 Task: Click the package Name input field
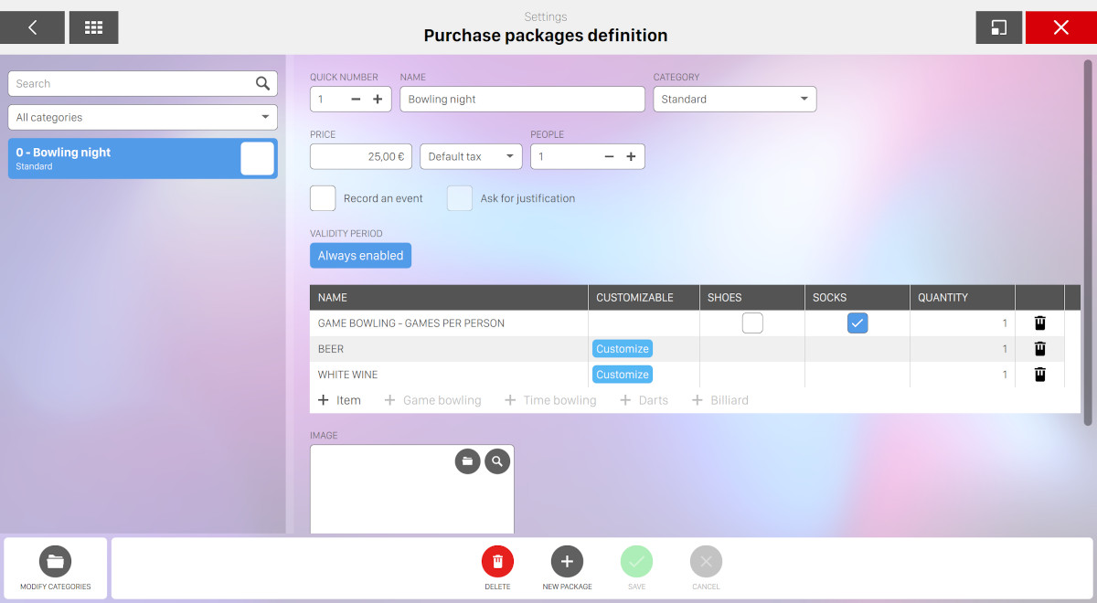tap(522, 100)
